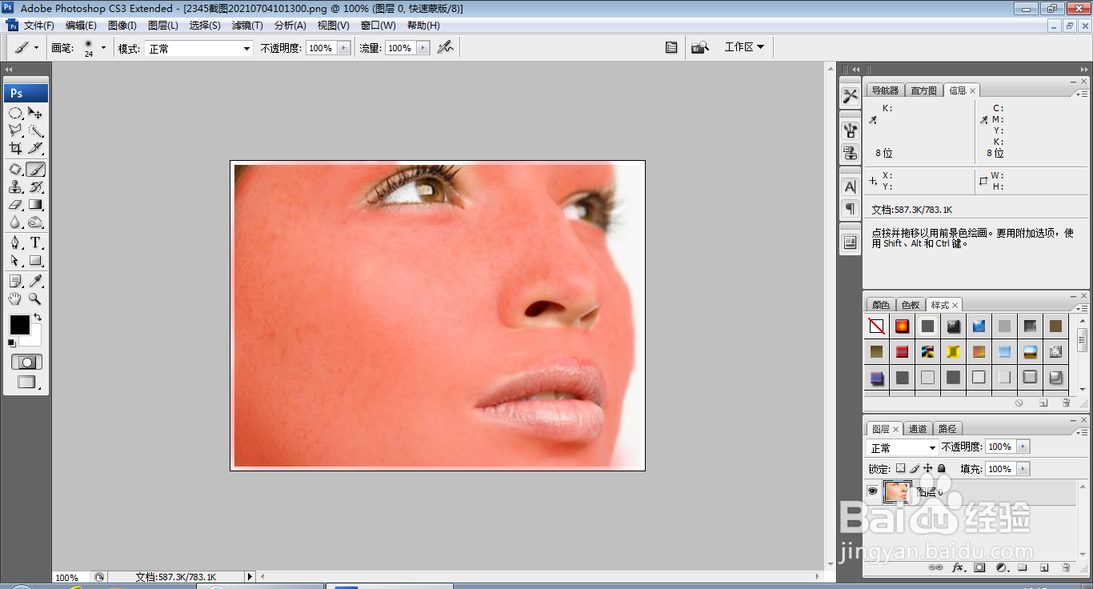Select the Path Selection tool

(15, 260)
